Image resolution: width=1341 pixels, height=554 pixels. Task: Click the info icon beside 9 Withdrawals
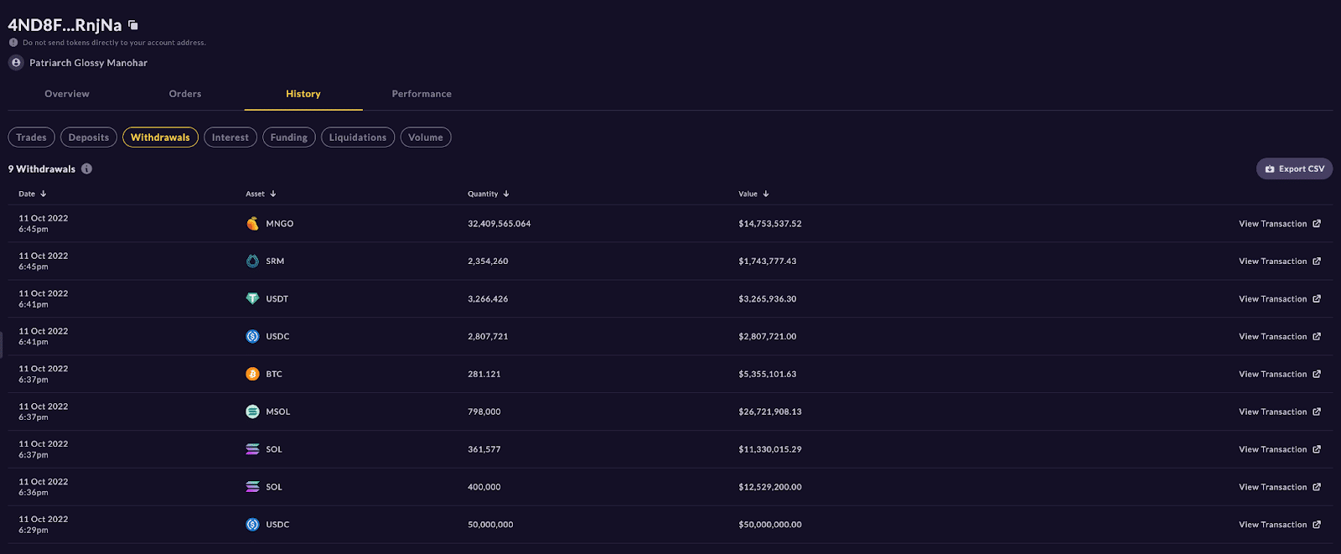click(87, 168)
